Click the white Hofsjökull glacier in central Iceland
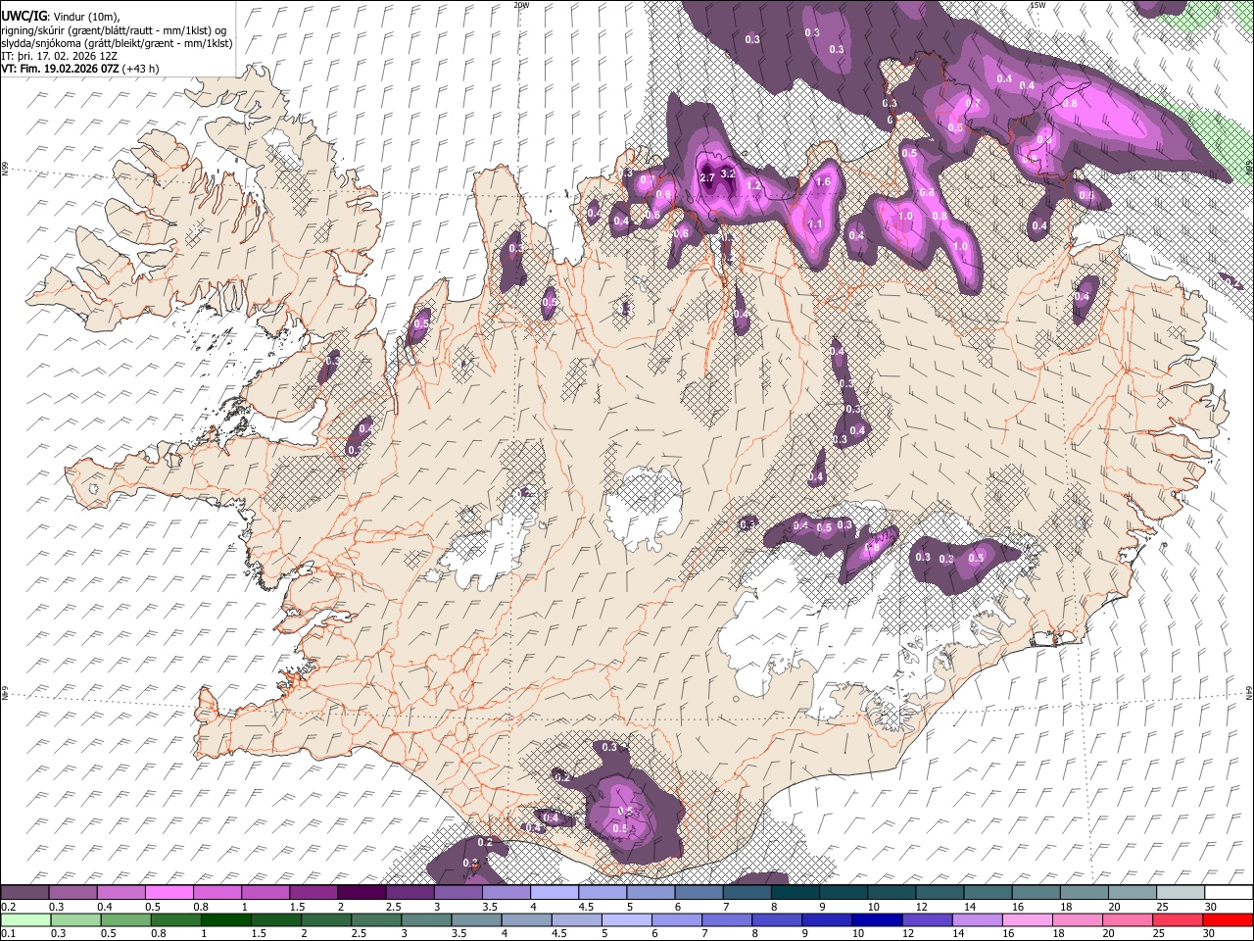This screenshot has width=1254, height=941. pos(644,510)
